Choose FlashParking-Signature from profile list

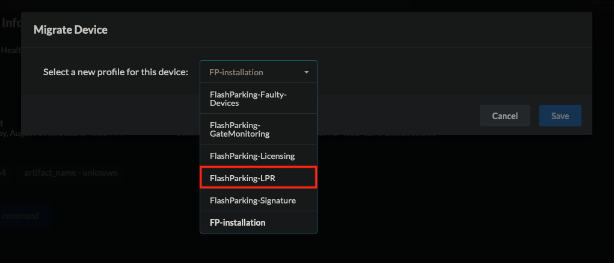(x=259, y=200)
